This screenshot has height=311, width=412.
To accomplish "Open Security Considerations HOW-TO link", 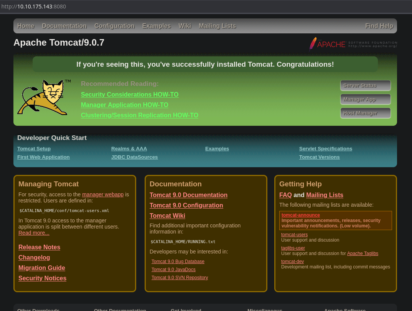I will [130, 95].
